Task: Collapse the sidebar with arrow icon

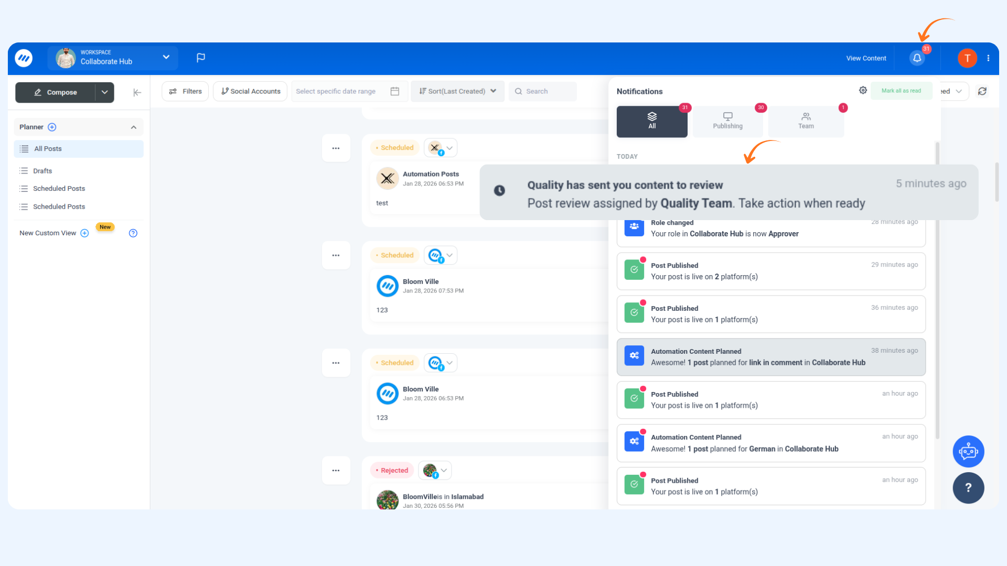Action: pos(137,93)
